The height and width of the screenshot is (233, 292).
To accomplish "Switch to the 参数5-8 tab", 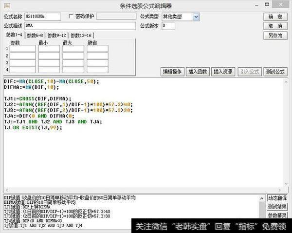I will tap(35, 35).
